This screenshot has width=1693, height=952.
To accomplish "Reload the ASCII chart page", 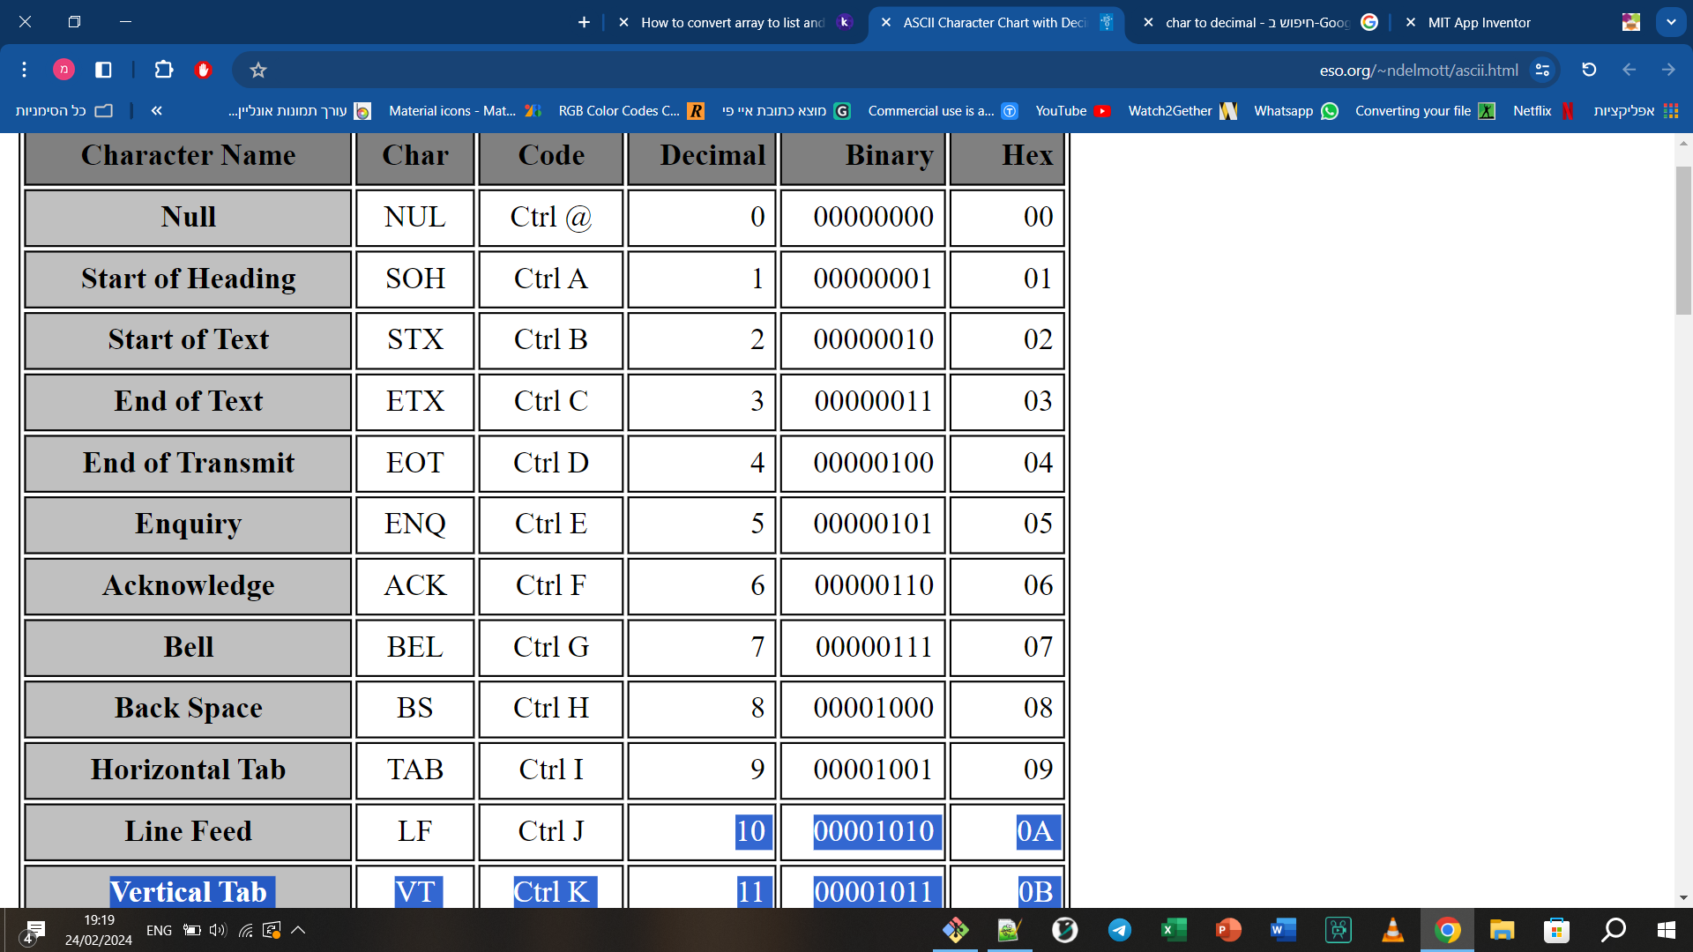I will 1589,70.
